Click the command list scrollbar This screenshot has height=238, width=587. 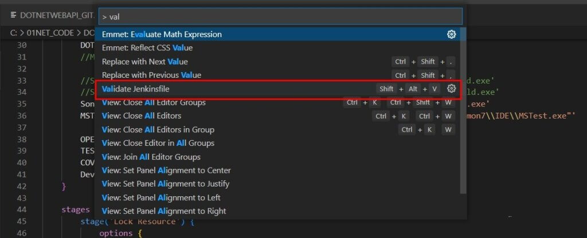pyautogui.click(x=463, y=110)
